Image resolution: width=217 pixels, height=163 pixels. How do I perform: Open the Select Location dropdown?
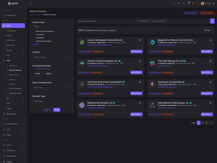click(x=52, y=57)
